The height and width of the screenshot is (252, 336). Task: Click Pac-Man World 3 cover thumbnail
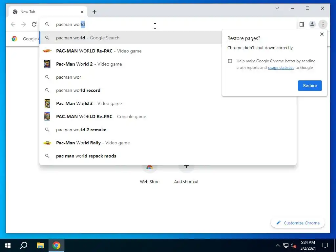tap(47, 103)
